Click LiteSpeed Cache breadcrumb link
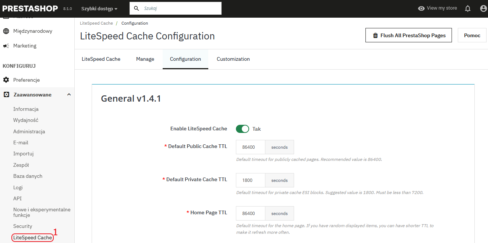488x243 pixels. click(x=96, y=23)
